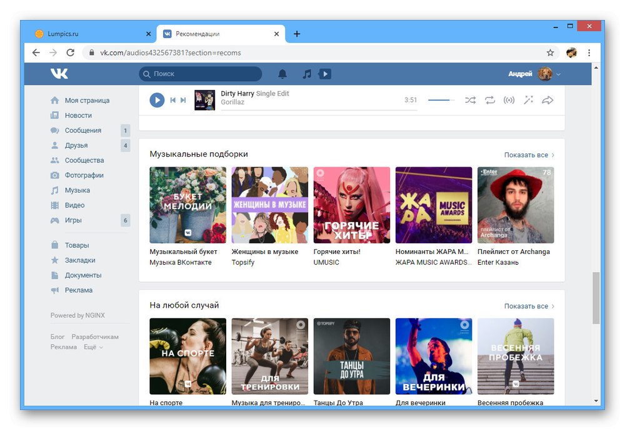Click the Игры gamepad icon

pyautogui.click(x=54, y=220)
